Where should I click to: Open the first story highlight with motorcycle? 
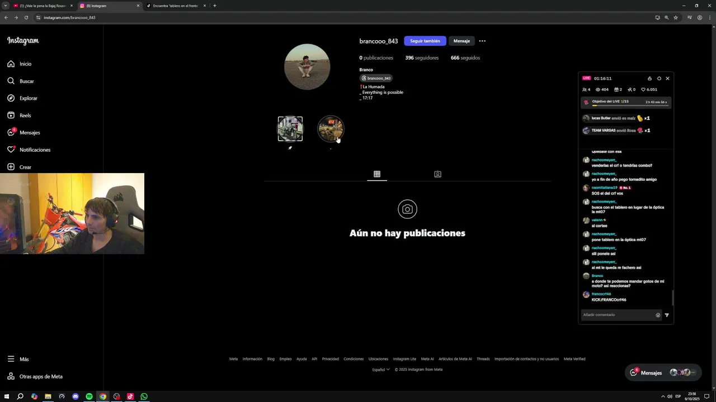tap(290, 129)
